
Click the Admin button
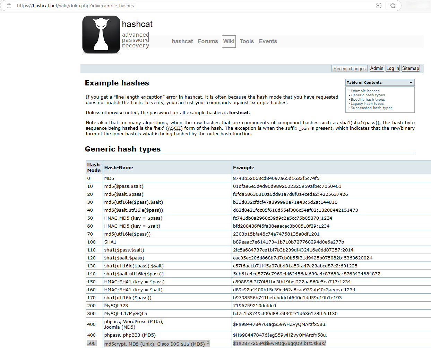377,68
